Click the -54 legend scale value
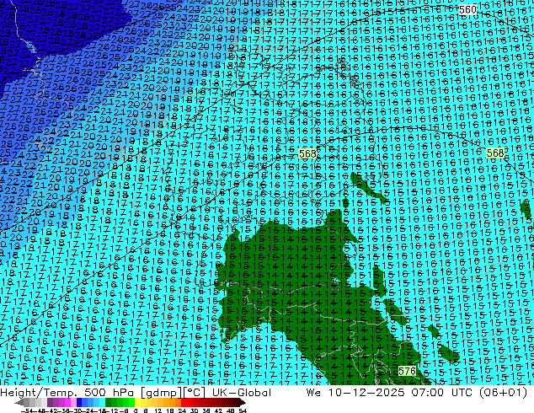This screenshot has height=413, width=534. click(x=27, y=410)
